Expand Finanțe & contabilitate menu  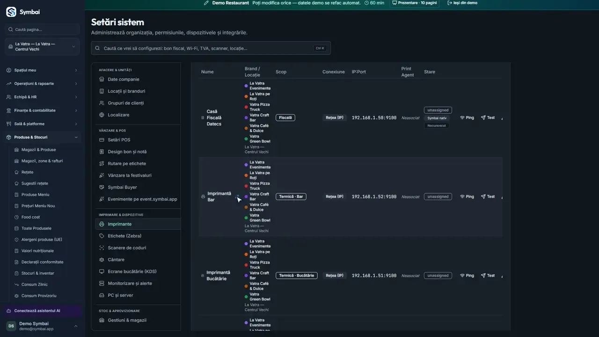point(42,110)
